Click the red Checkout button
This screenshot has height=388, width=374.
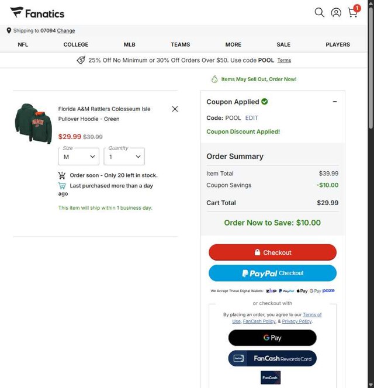point(272,252)
